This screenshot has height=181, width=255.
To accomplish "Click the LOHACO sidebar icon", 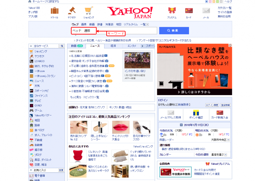I will [x=31, y=61].
